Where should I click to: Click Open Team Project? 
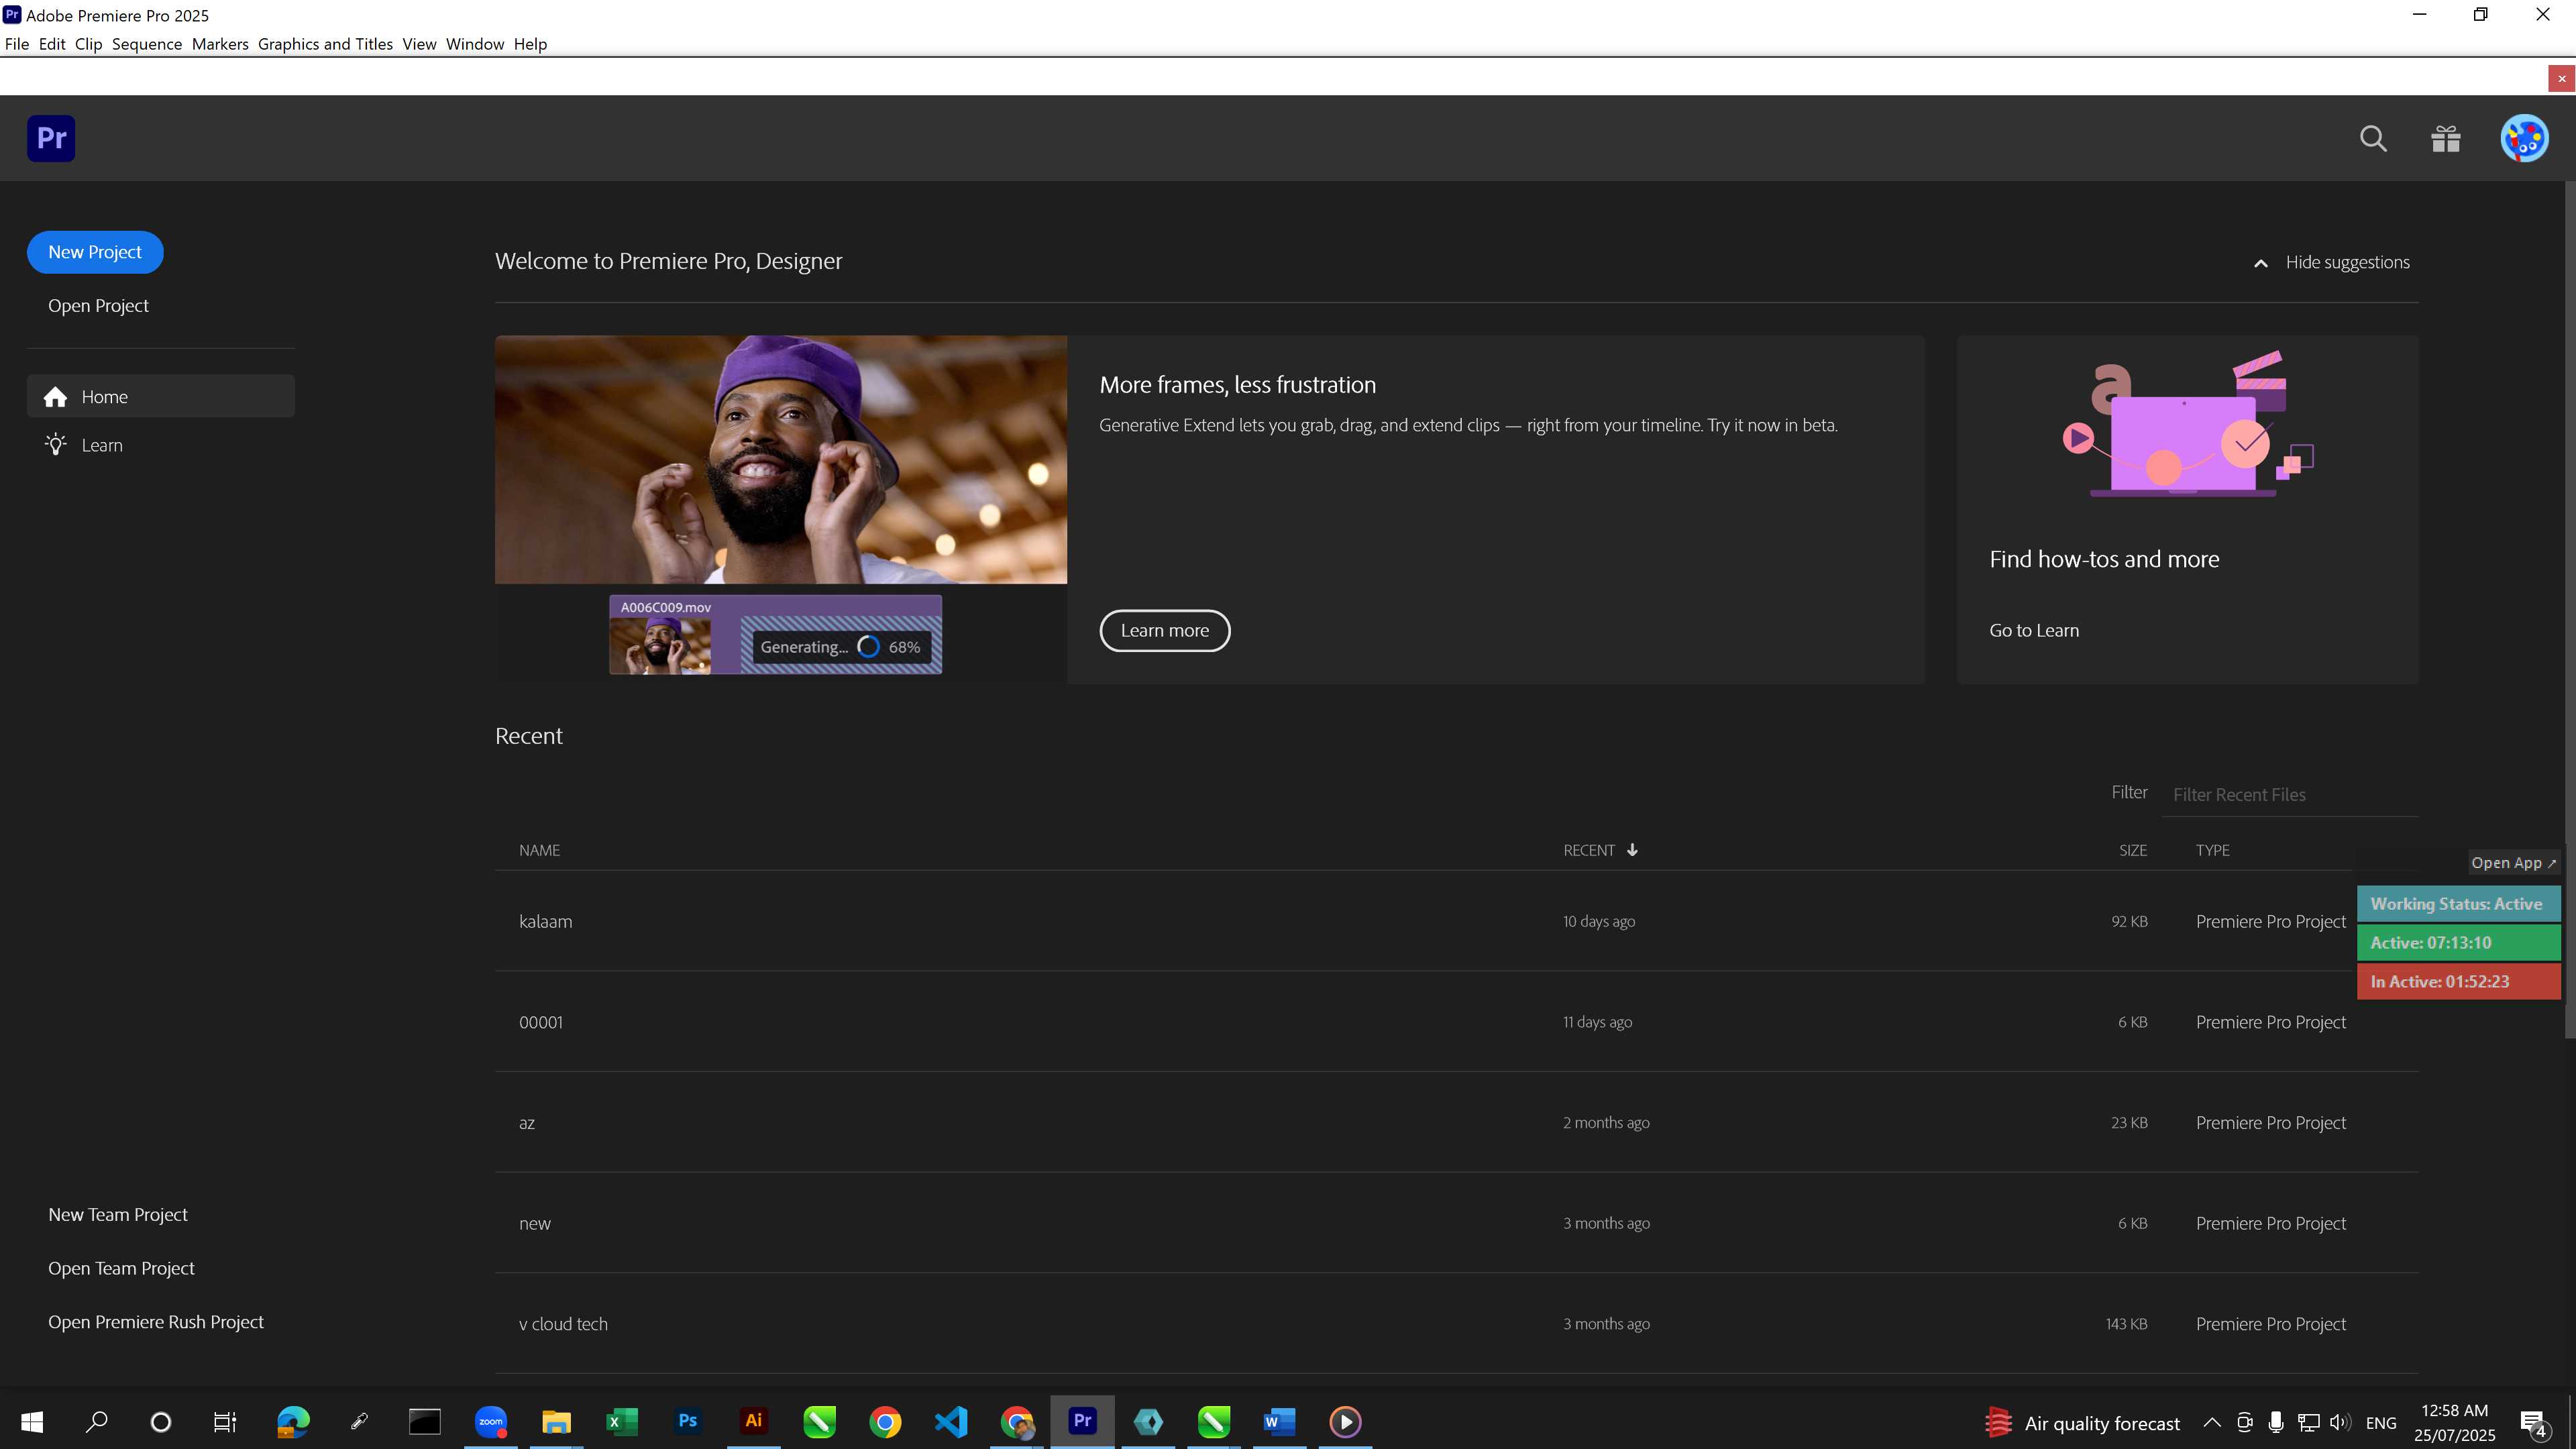pos(121,1269)
